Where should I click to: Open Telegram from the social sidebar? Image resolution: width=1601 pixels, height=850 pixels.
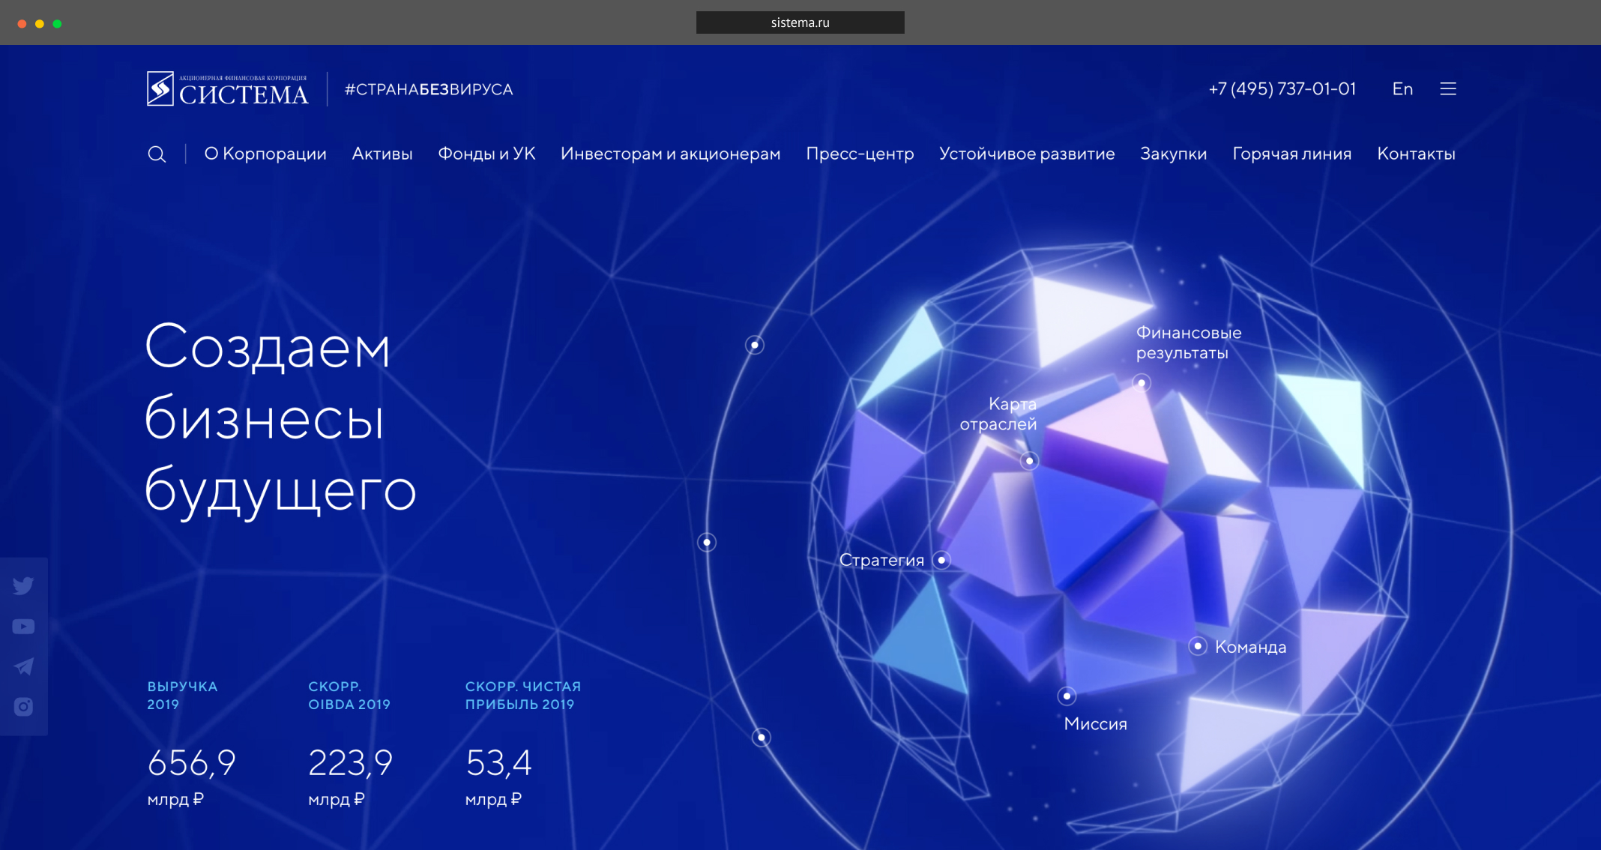[x=23, y=666]
